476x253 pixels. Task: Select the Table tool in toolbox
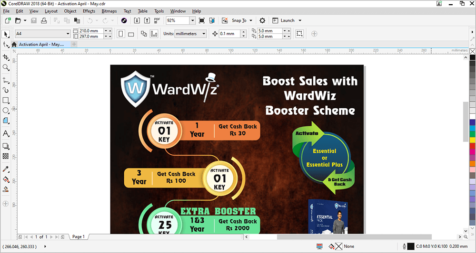[x=5, y=121]
